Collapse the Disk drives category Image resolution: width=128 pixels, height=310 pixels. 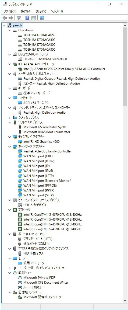(x=9, y=30)
